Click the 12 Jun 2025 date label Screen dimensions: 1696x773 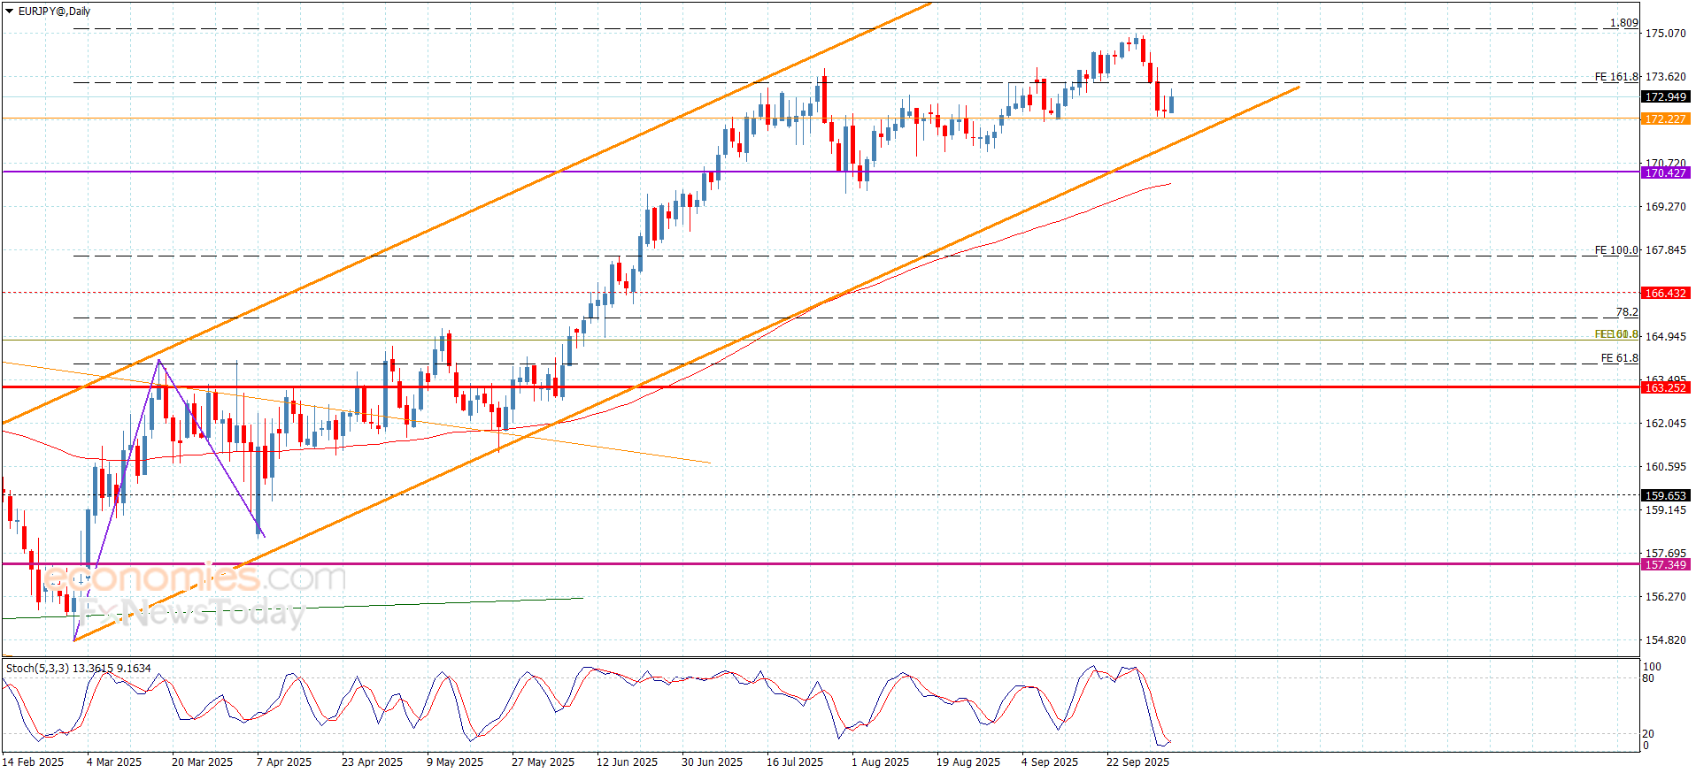(627, 762)
